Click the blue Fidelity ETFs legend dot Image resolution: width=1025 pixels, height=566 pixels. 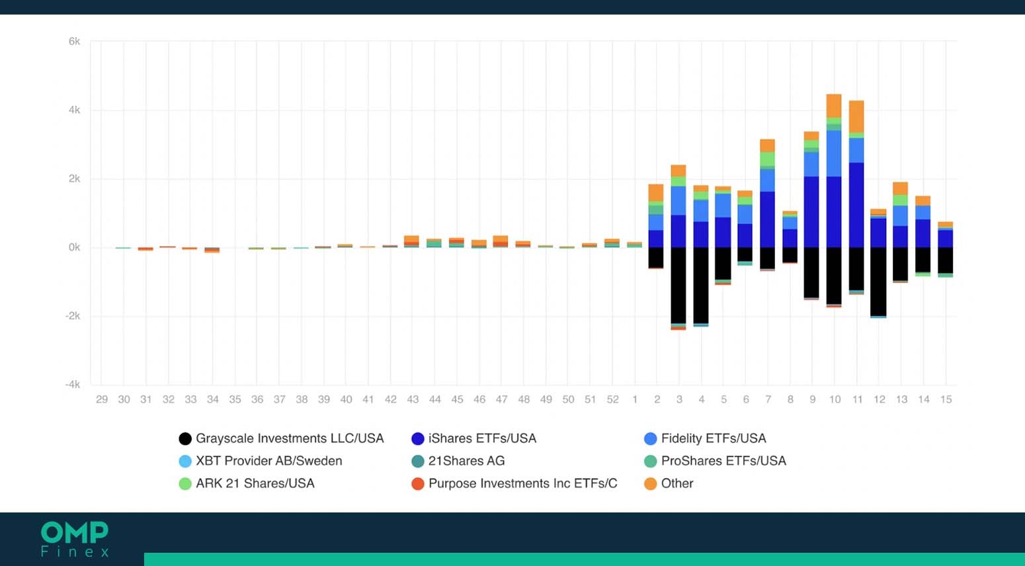tap(651, 438)
